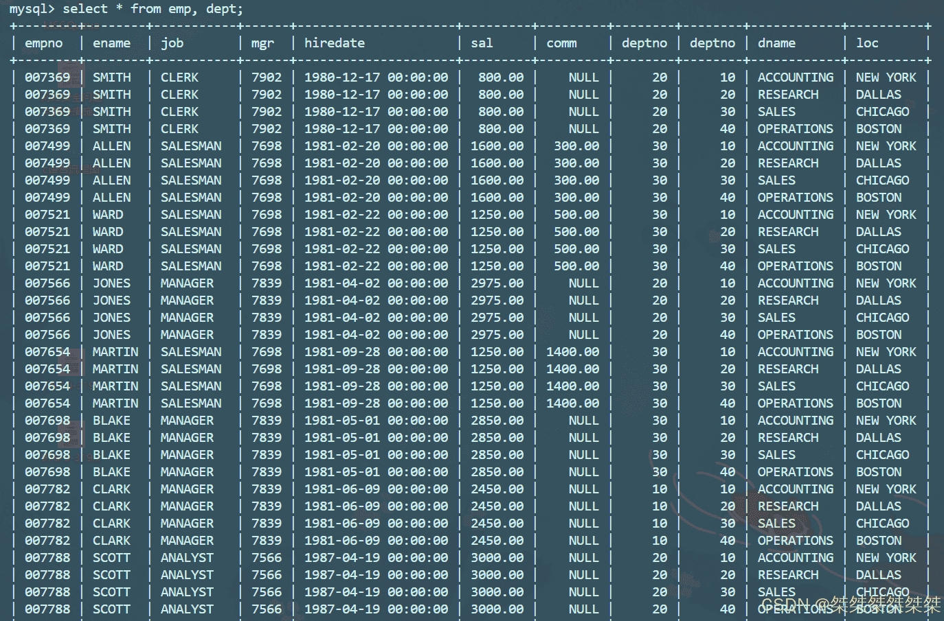The width and height of the screenshot is (944, 621).
Task: Click sal "2450.00" in the CLARK–OPERATIONS row
Action: 497,541
